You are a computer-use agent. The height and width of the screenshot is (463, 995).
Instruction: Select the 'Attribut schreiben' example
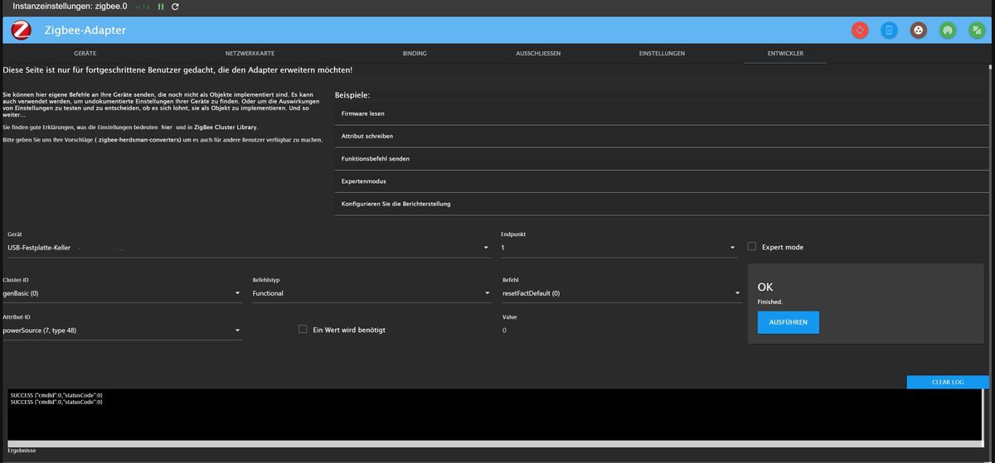coord(661,136)
